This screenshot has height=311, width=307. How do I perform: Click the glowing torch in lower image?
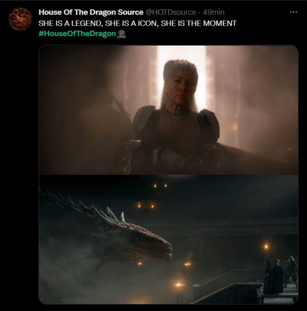click(180, 285)
